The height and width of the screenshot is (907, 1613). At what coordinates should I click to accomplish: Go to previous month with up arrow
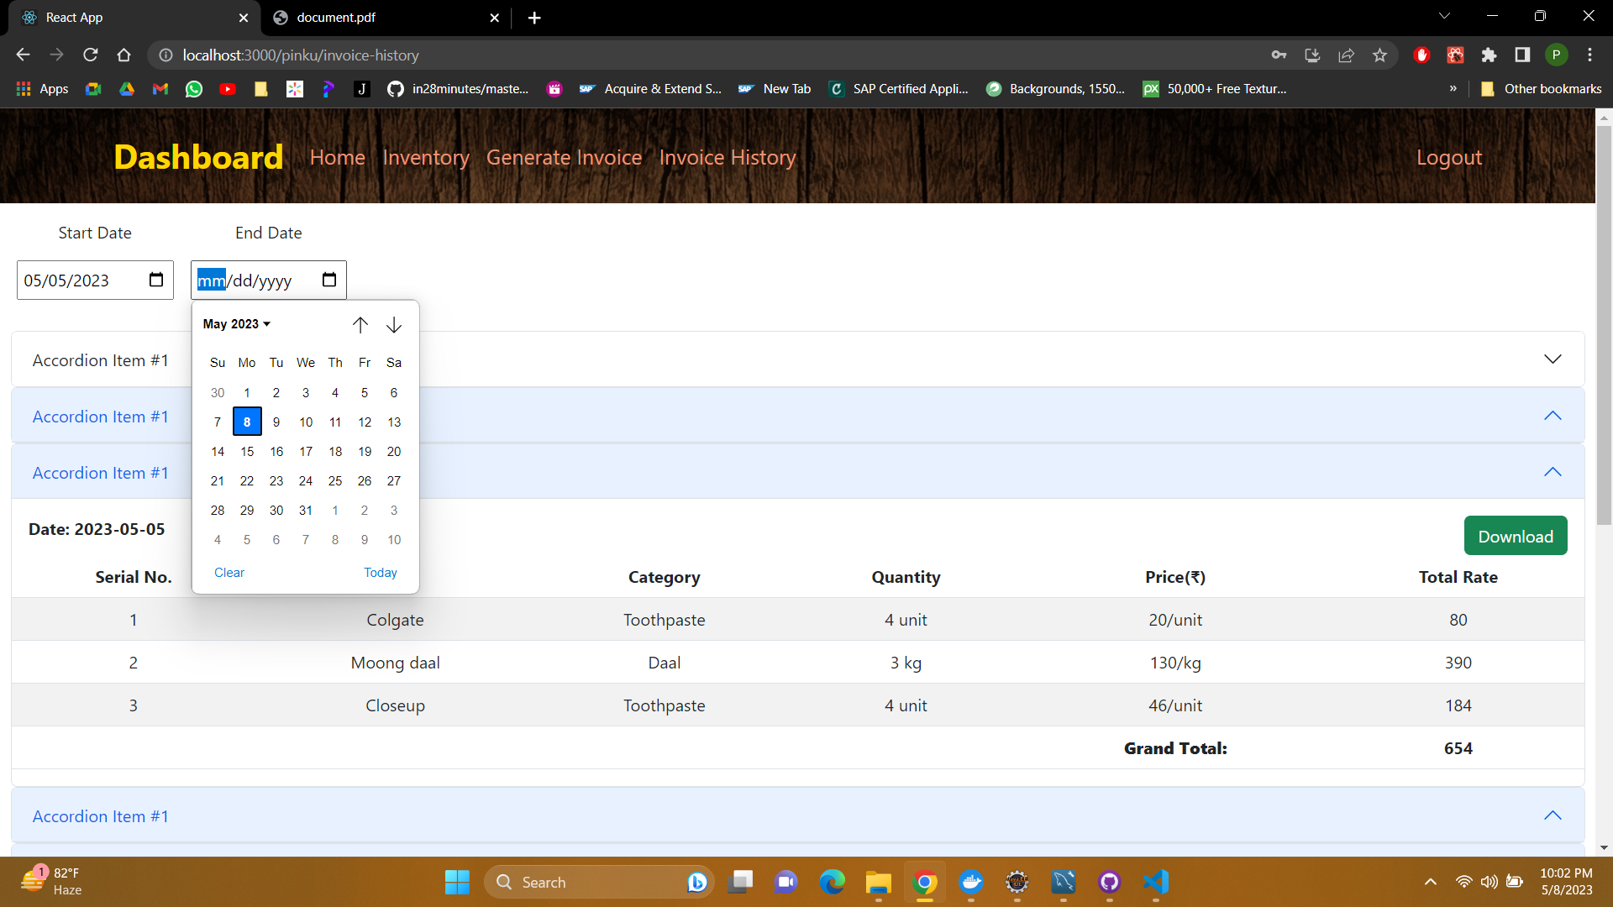[360, 325]
